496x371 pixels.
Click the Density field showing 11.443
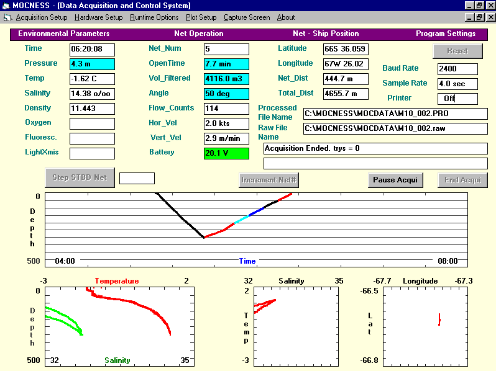pos(92,109)
